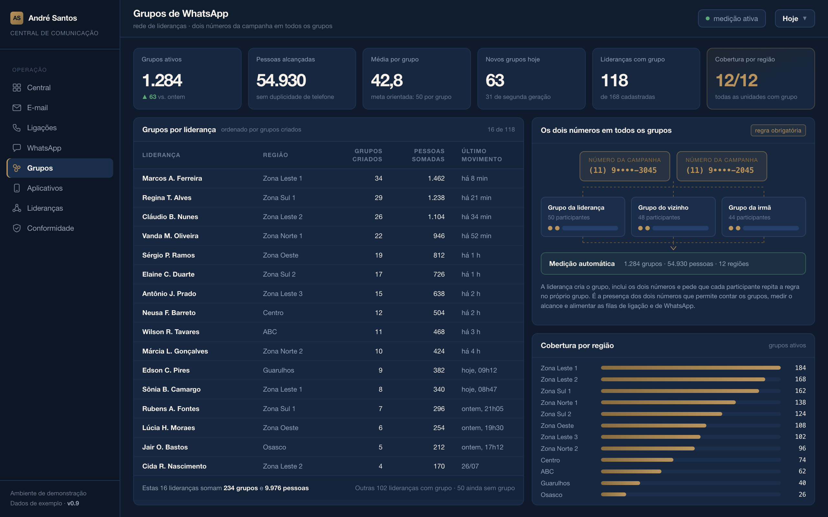The height and width of the screenshot is (517, 828).
Task: Open the Conformidade menu entry
Action: pyautogui.click(x=60, y=228)
